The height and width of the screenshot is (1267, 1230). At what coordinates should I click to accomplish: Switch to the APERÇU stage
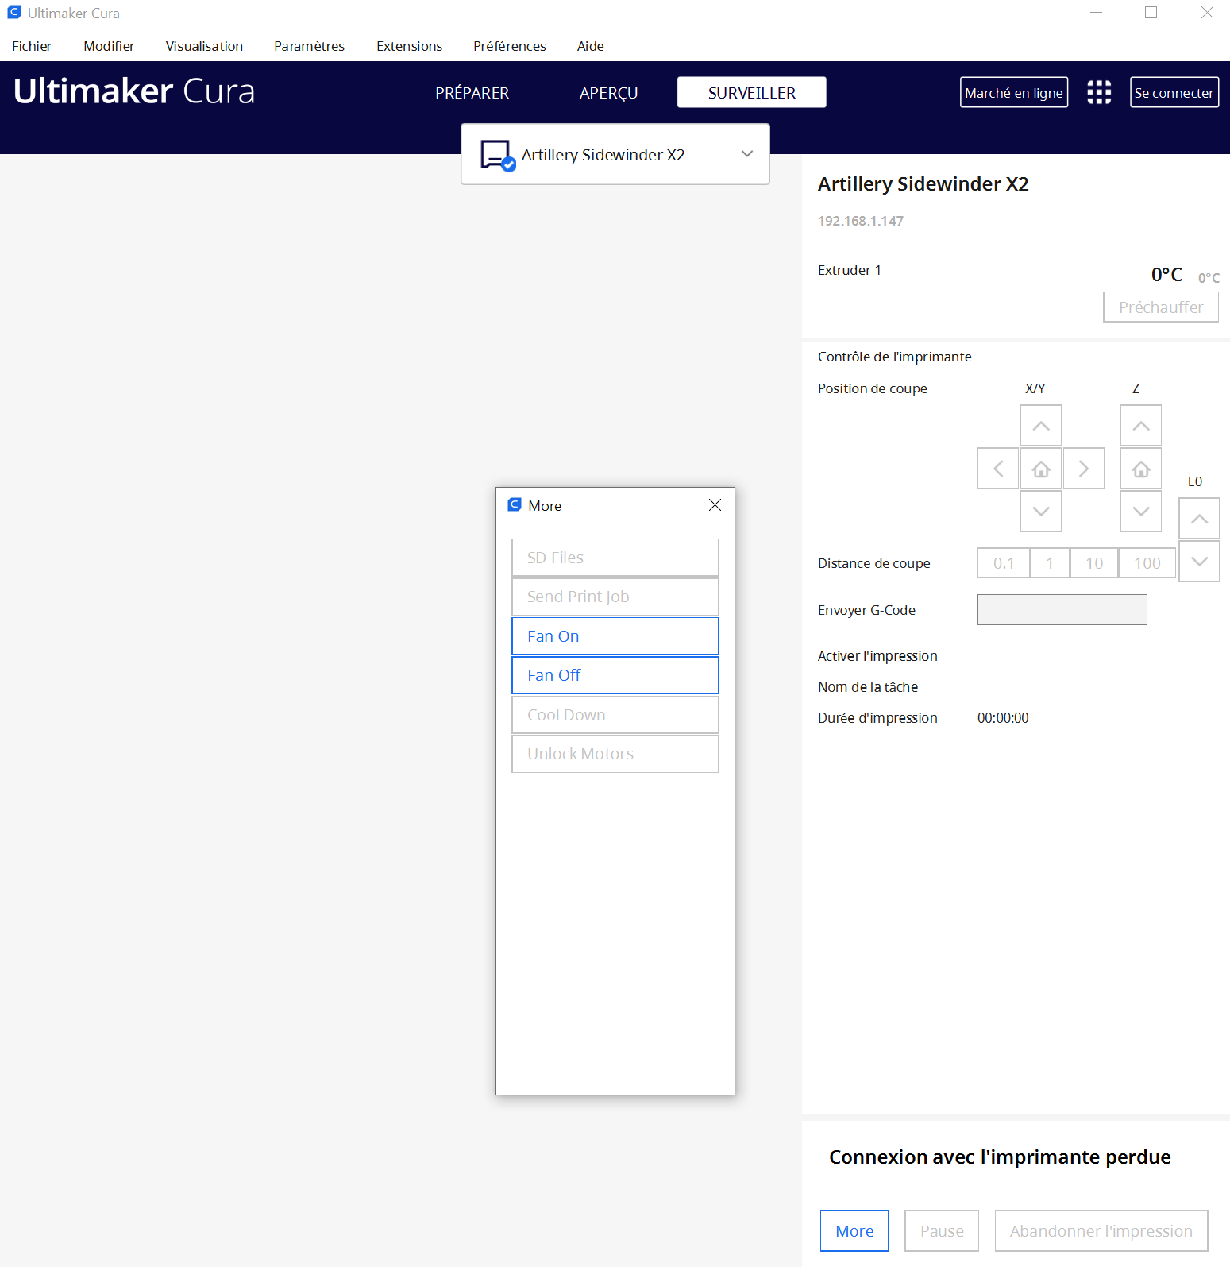608,93
